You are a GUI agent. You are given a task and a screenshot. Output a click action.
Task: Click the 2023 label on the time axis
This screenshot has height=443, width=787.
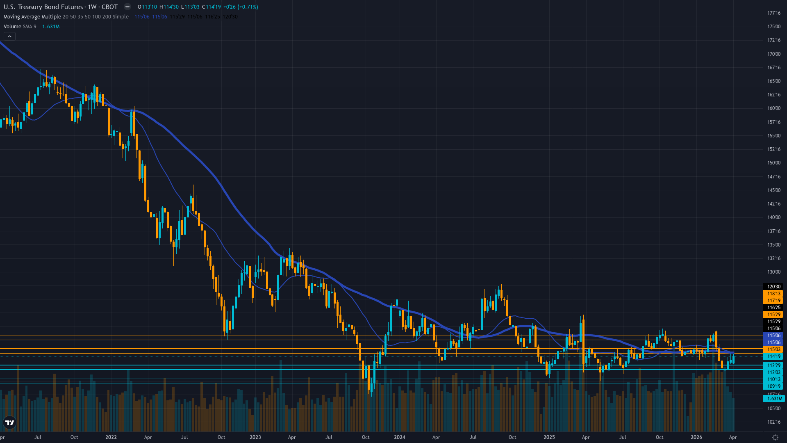click(255, 437)
